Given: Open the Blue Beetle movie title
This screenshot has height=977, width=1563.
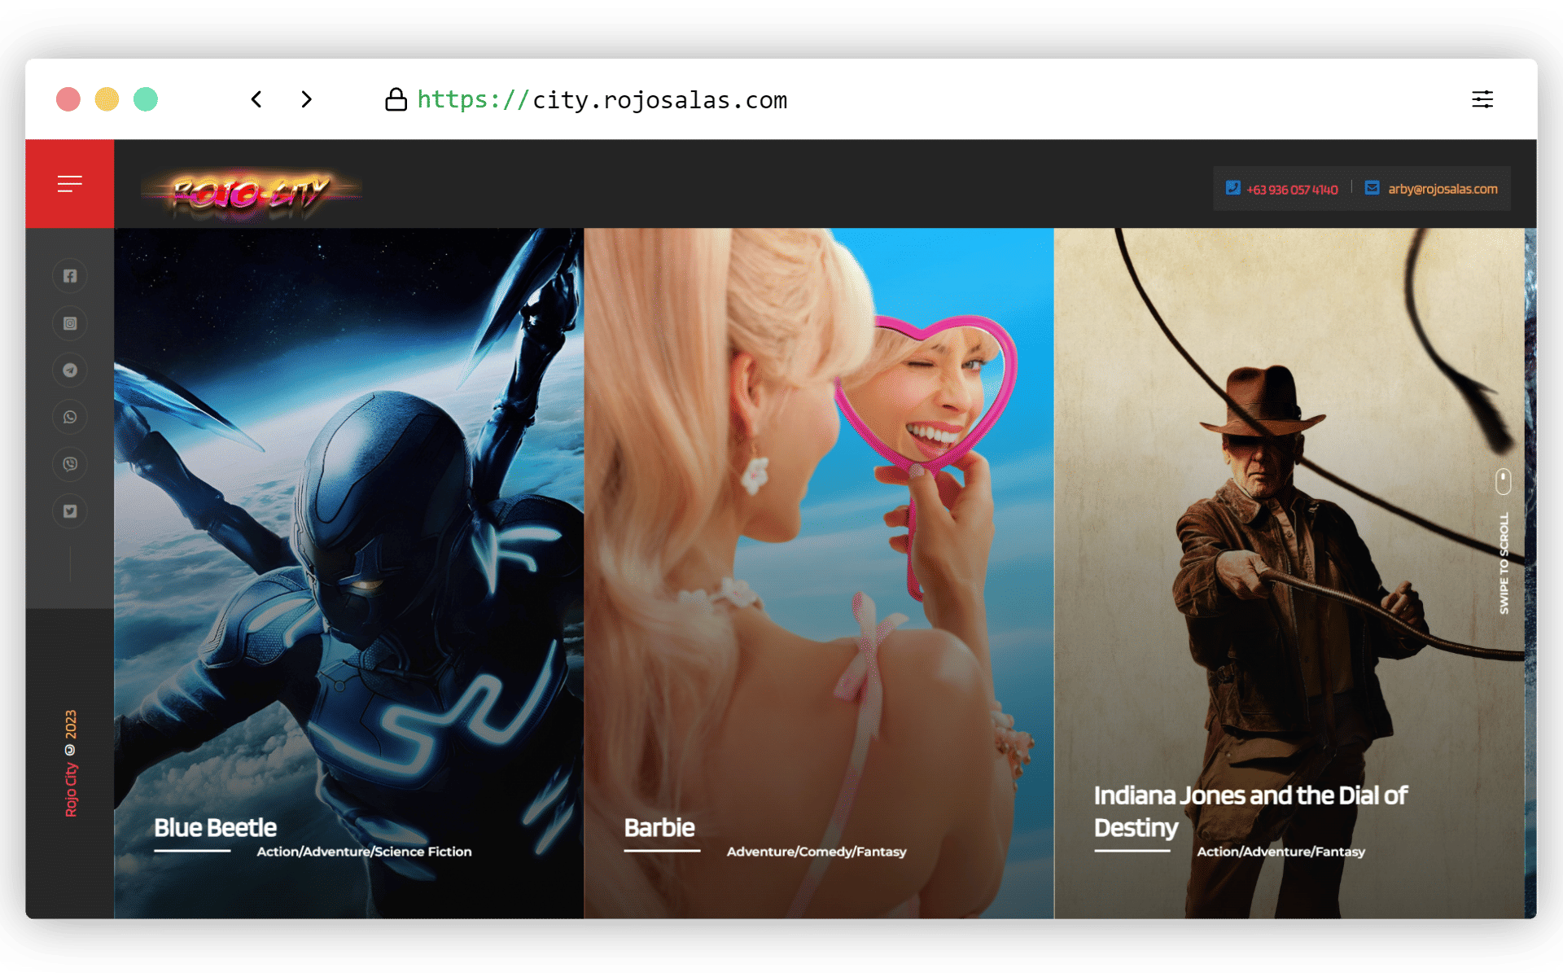Looking at the screenshot, I should coord(215,827).
